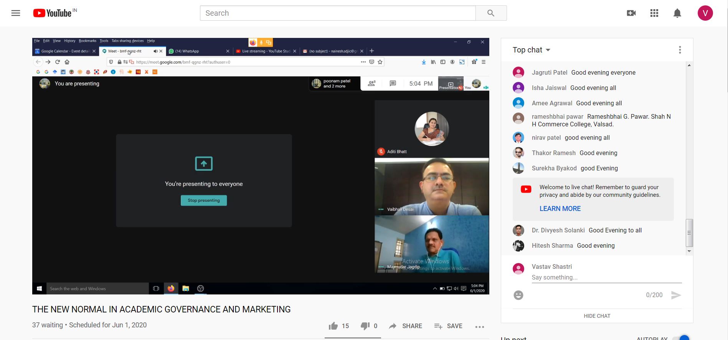
Task: Open the YouTube guide hamburger menu
Action: [x=16, y=13]
